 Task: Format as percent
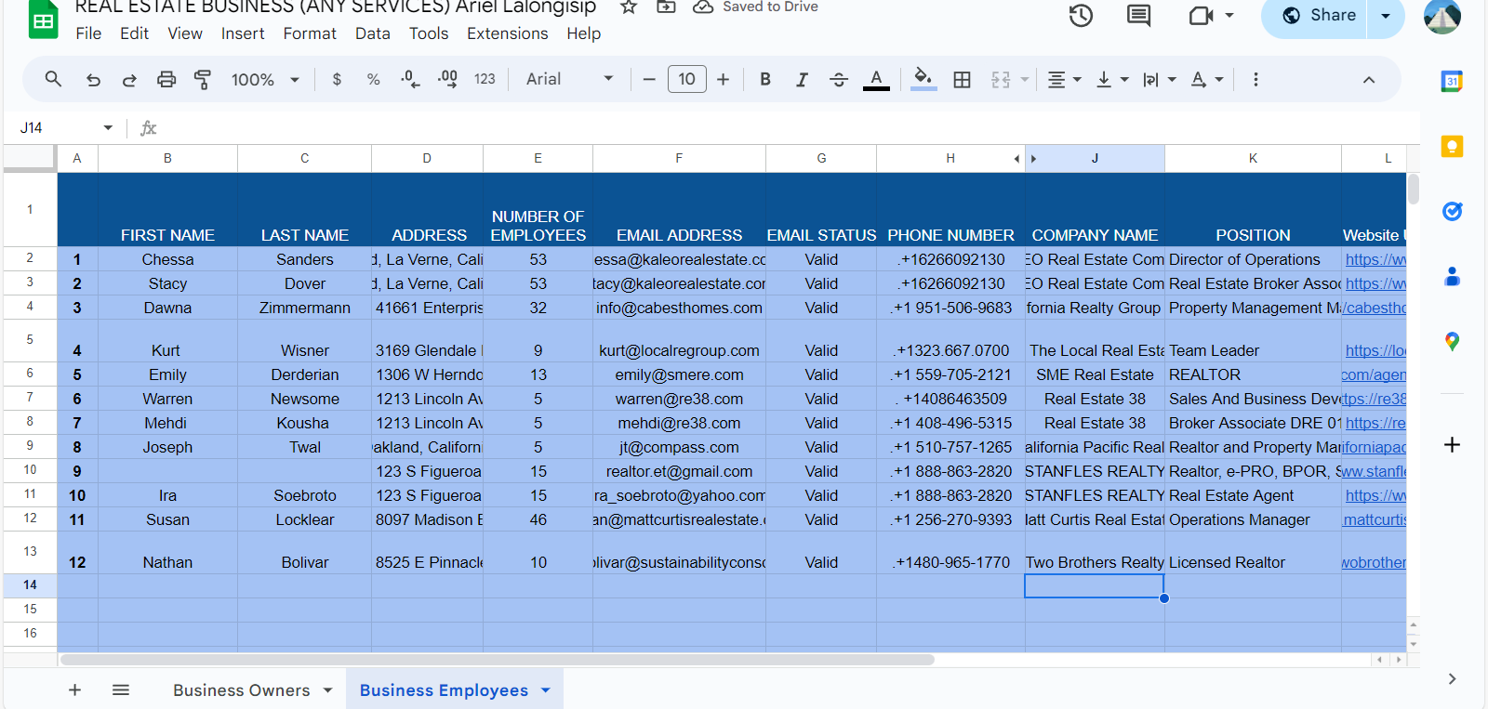coord(373,80)
